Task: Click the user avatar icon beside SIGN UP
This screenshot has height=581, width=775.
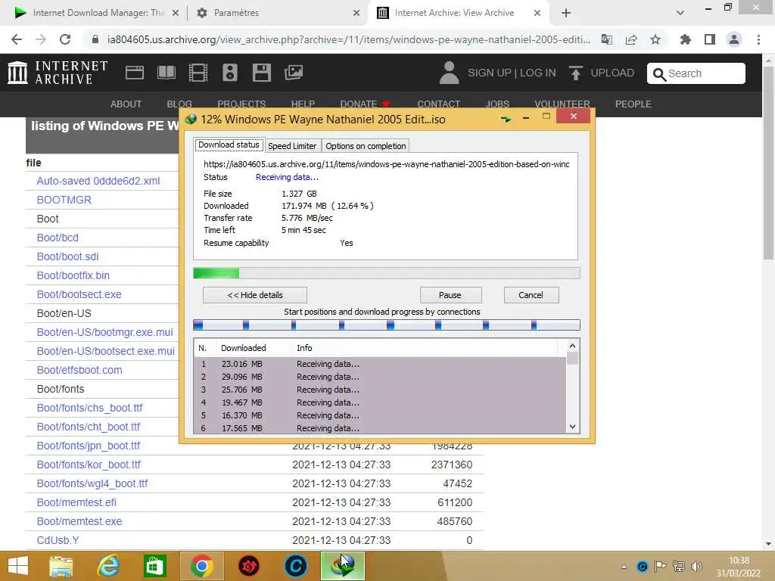Action: [x=450, y=73]
